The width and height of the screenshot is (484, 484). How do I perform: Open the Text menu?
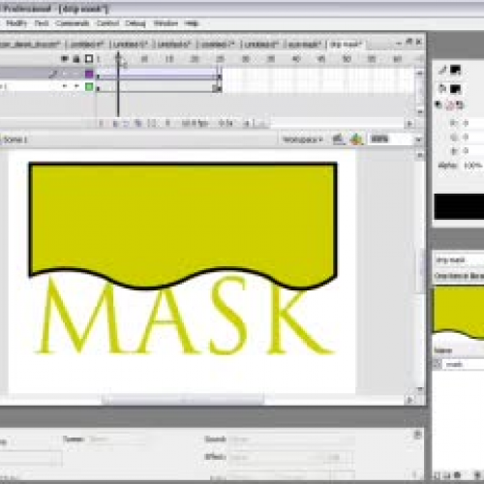42,23
